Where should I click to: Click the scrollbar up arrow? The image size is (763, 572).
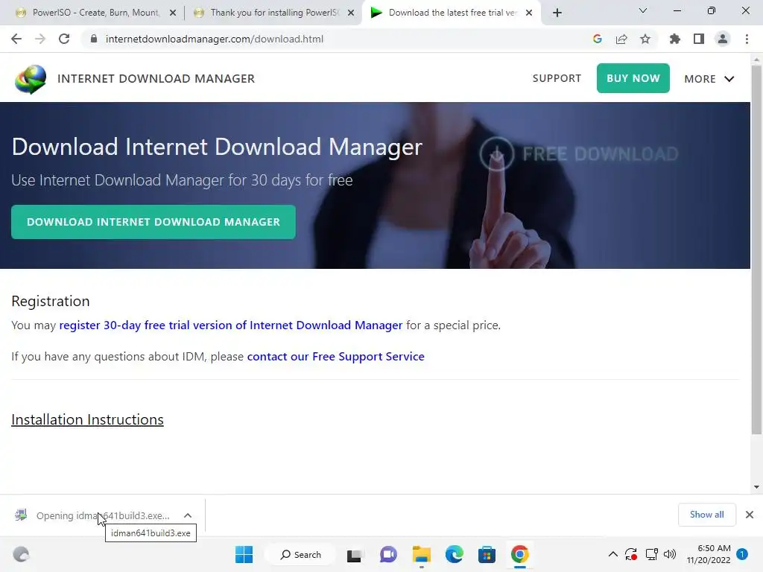pyautogui.click(x=756, y=60)
